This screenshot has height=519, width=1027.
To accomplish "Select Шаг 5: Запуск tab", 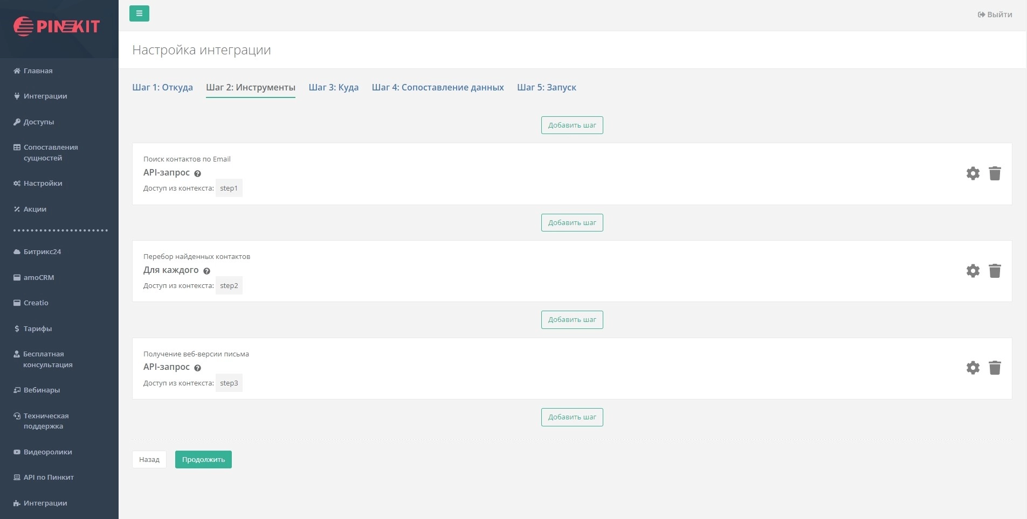I will click(x=546, y=87).
